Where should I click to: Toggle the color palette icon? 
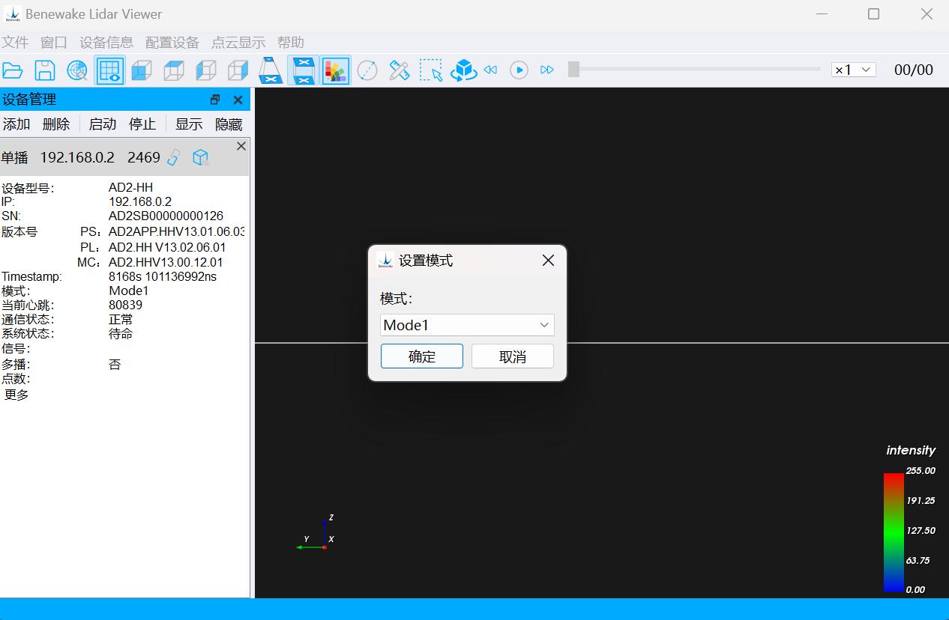(336, 70)
